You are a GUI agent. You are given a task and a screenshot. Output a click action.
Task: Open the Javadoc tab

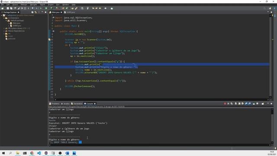coord(65,104)
